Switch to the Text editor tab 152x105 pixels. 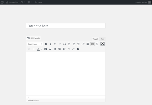tap(102, 39)
